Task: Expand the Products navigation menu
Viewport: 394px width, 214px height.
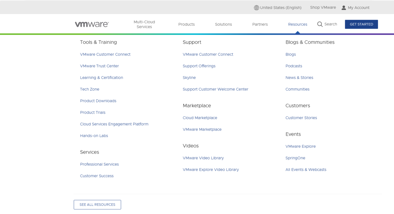Action: tap(186, 24)
